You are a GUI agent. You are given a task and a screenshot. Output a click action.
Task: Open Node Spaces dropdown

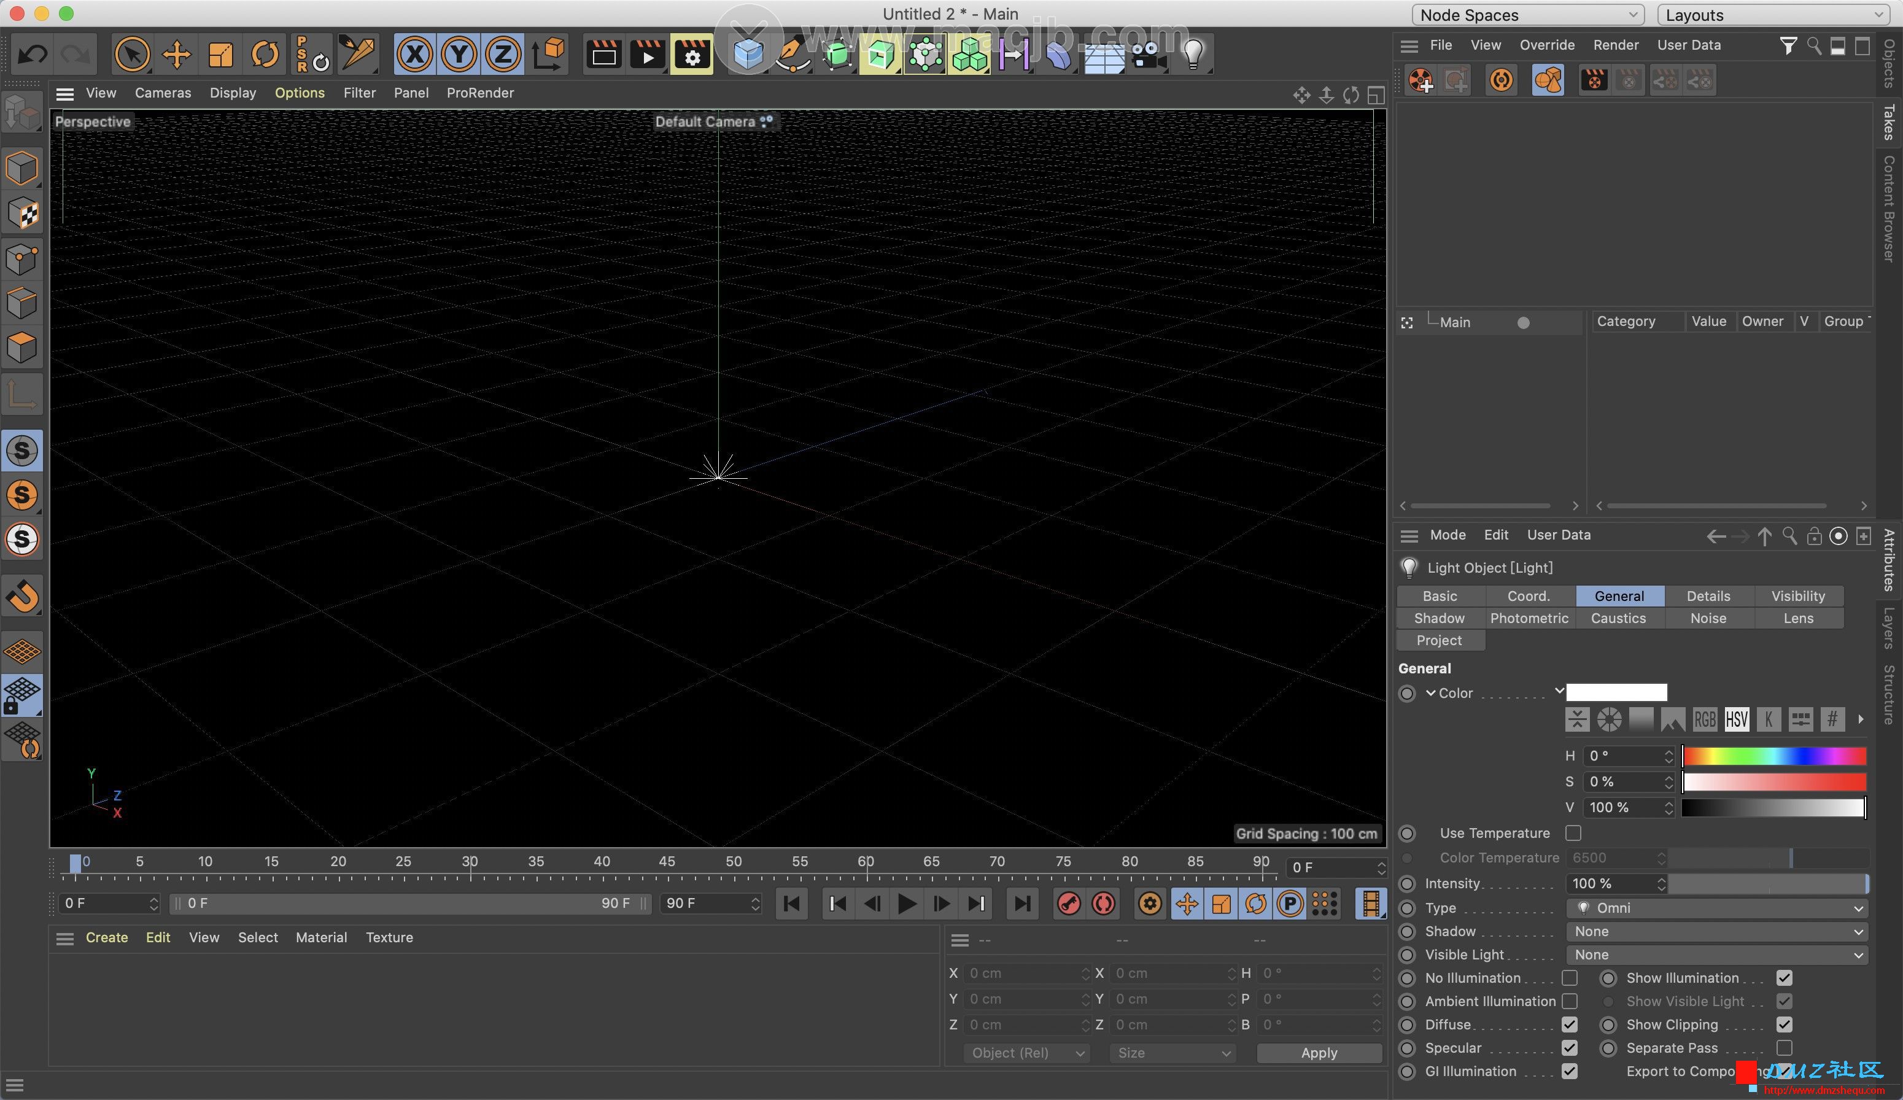[x=1528, y=15]
